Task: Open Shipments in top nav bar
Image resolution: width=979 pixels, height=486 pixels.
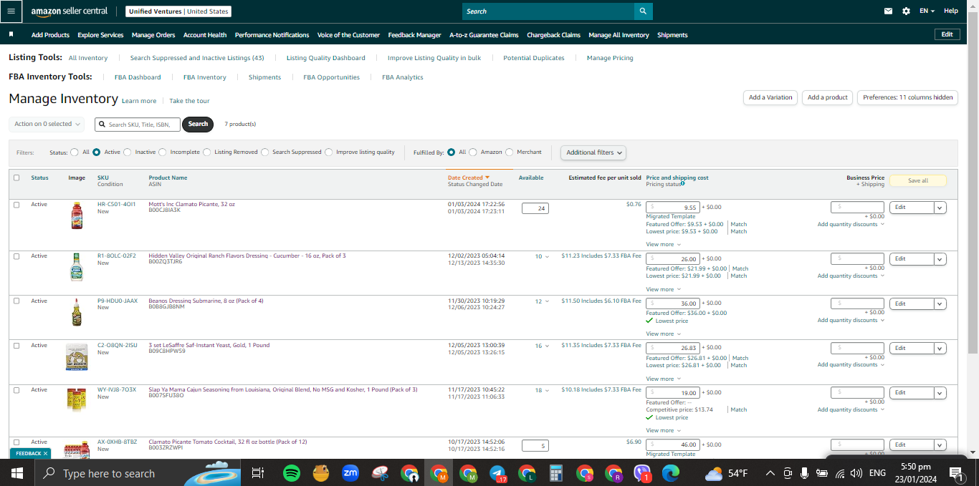Action: pos(672,35)
